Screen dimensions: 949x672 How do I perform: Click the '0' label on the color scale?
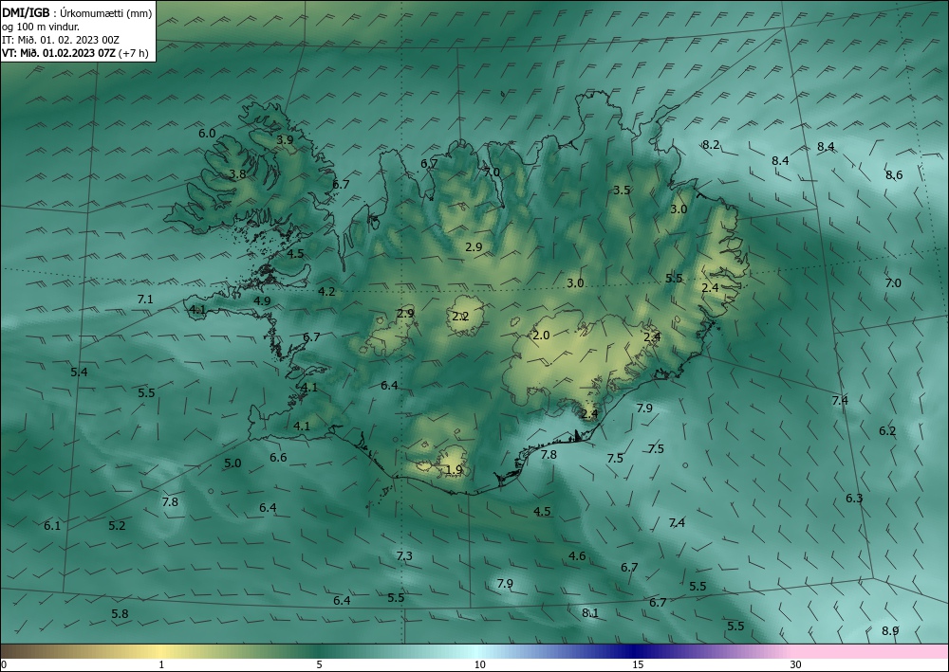[4, 665]
